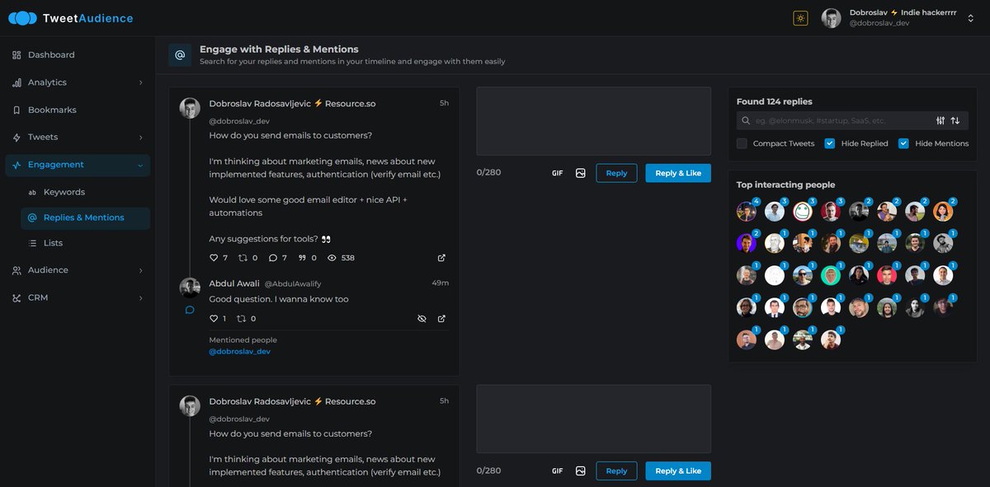Image resolution: width=990 pixels, height=487 pixels.
Task: Click the "Found 124 replies" heading
Action: click(x=775, y=102)
